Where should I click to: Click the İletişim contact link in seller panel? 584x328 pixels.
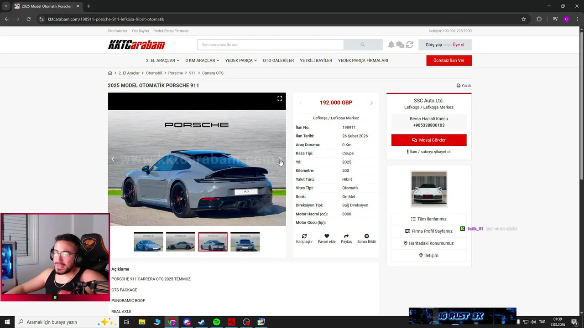pyautogui.click(x=429, y=256)
